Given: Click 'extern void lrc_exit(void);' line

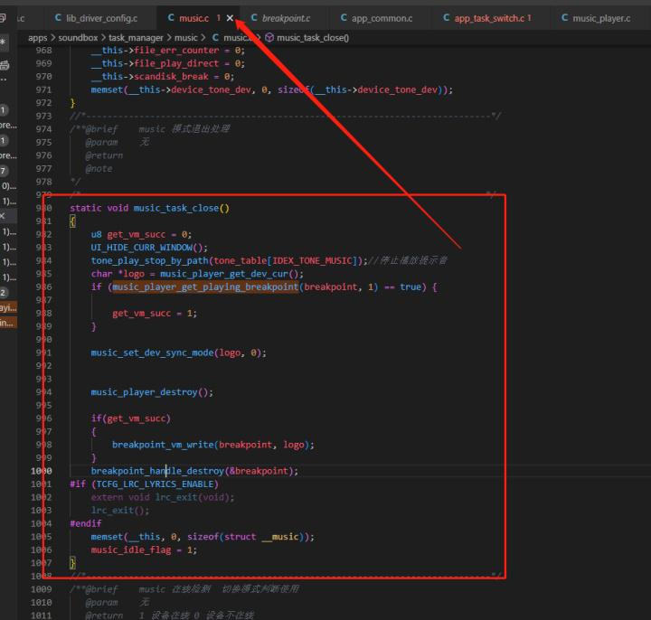Looking at the screenshot, I should pos(163,497).
